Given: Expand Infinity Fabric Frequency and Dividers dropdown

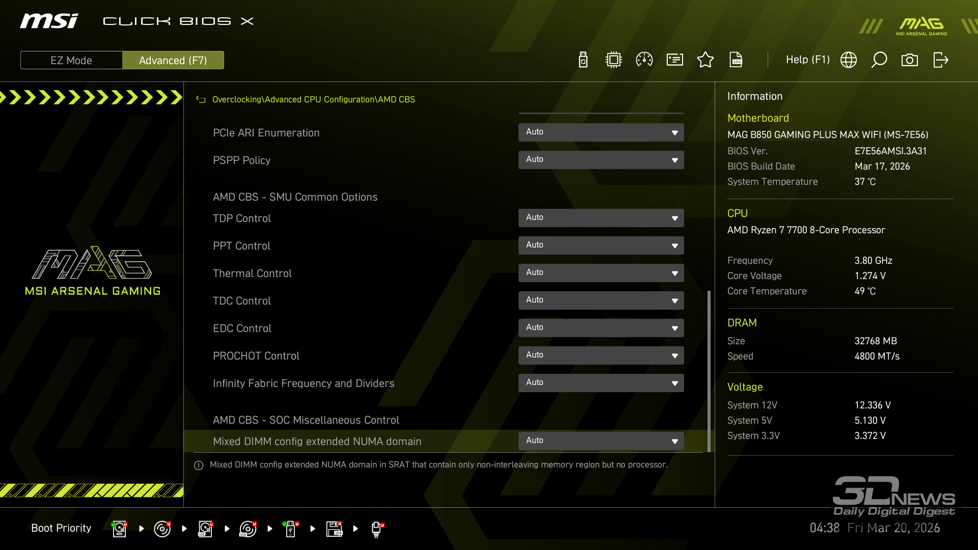Looking at the screenshot, I should tap(601, 383).
